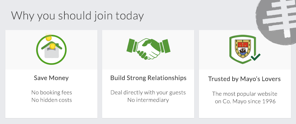Image resolution: width=296 pixels, height=124 pixels.
Task: Click the ship emblem inside the crest
Action: (243, 50)
